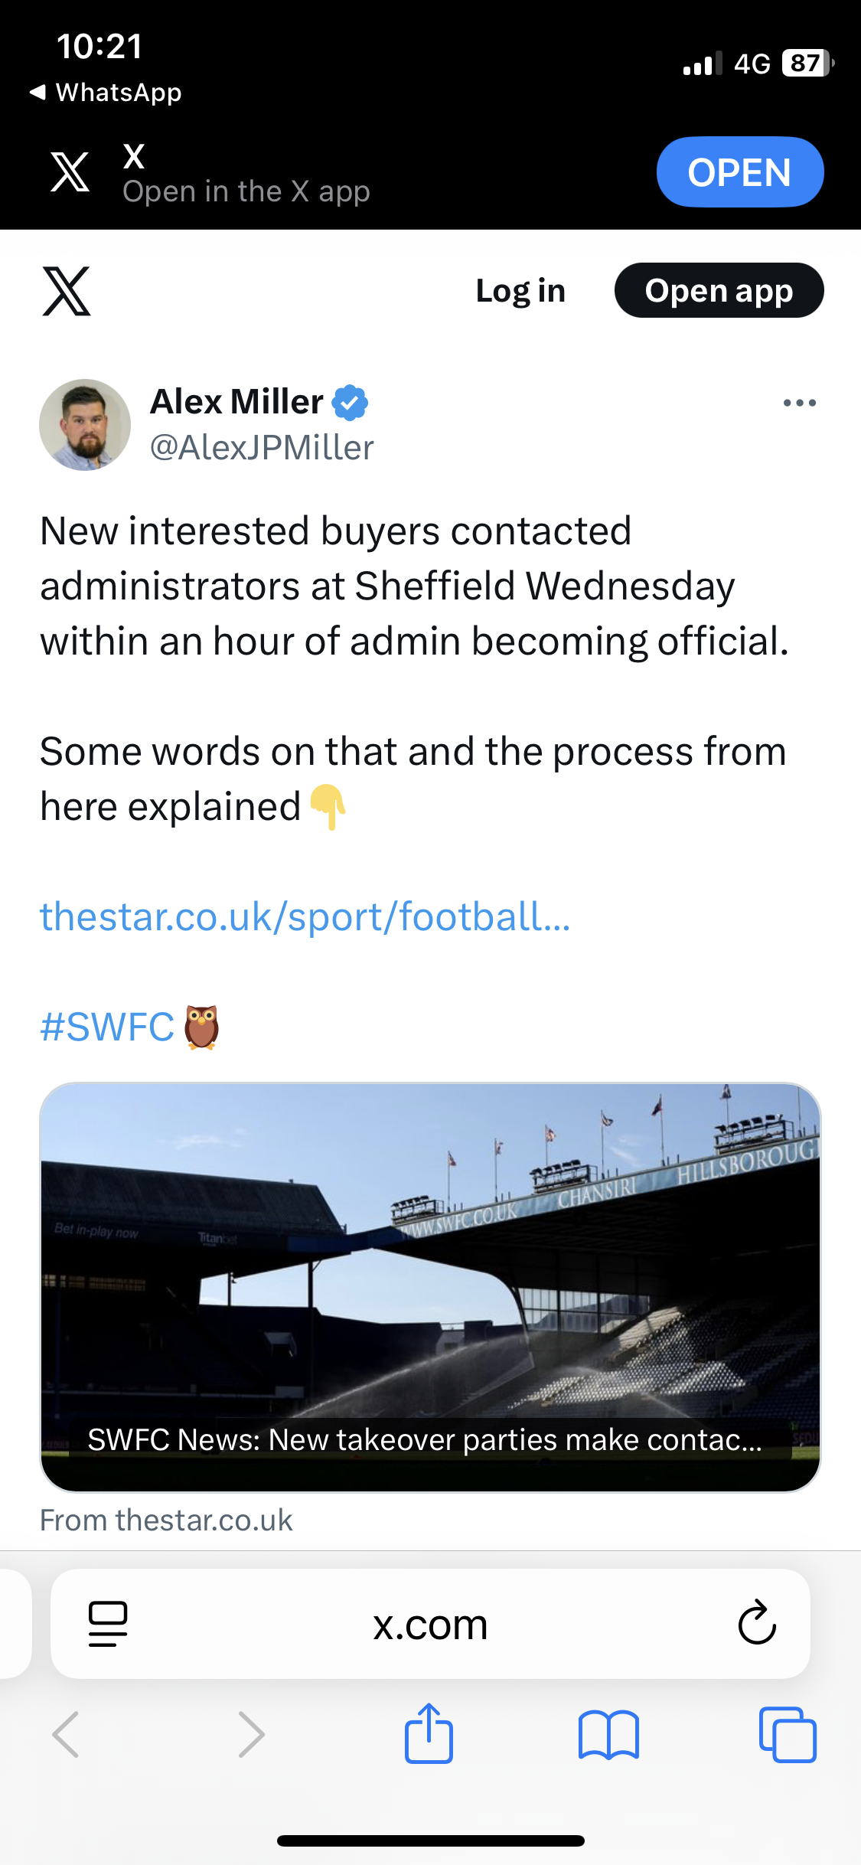Open the thestar.co.uk article link
Viewport: 861px width, 1865px height.
point(305,916)
